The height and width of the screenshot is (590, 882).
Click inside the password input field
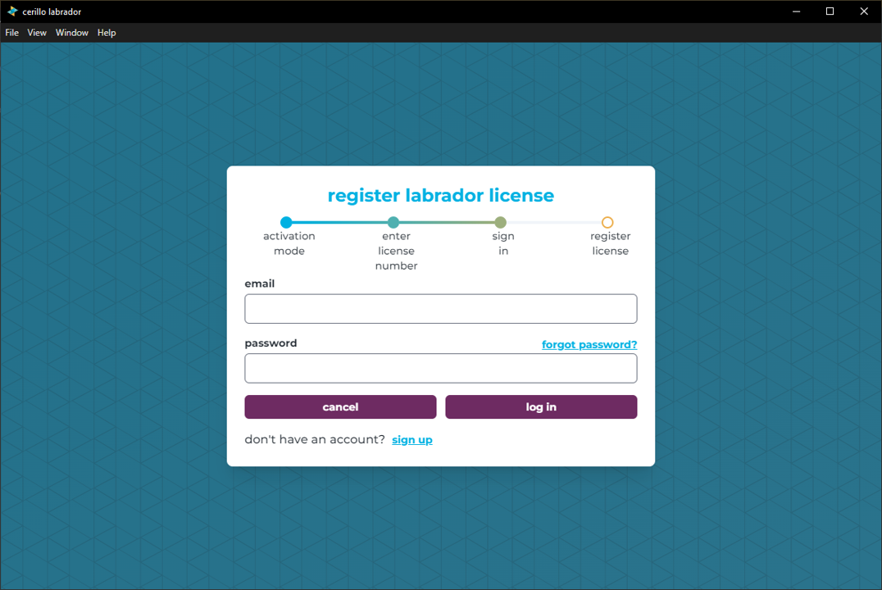tap(441, 368)
